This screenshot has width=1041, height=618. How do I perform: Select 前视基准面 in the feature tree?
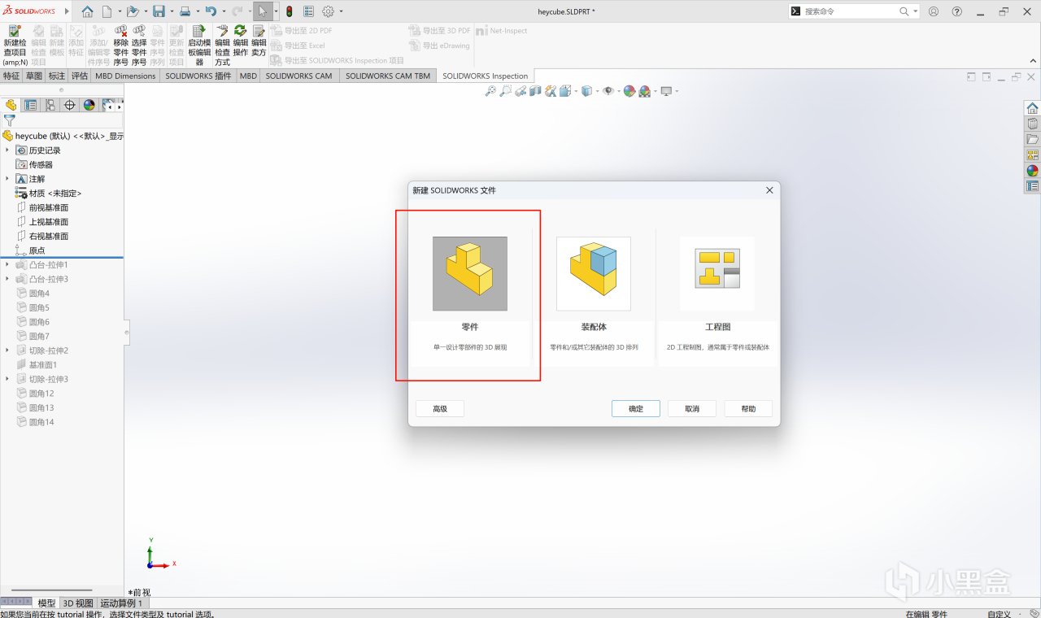[49, 207]
